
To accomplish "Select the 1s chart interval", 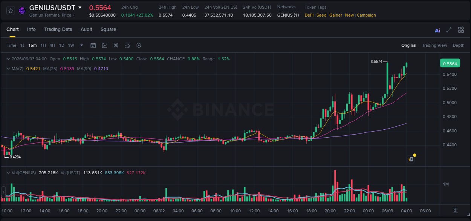I will pos(22,45).
